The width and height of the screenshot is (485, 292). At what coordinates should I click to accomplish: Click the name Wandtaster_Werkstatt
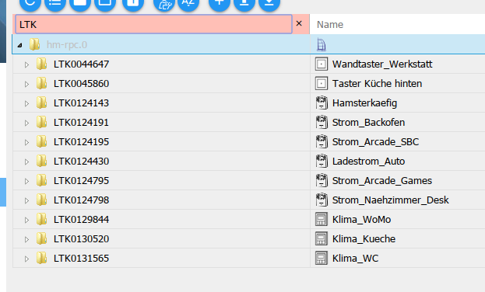point(382,64)
